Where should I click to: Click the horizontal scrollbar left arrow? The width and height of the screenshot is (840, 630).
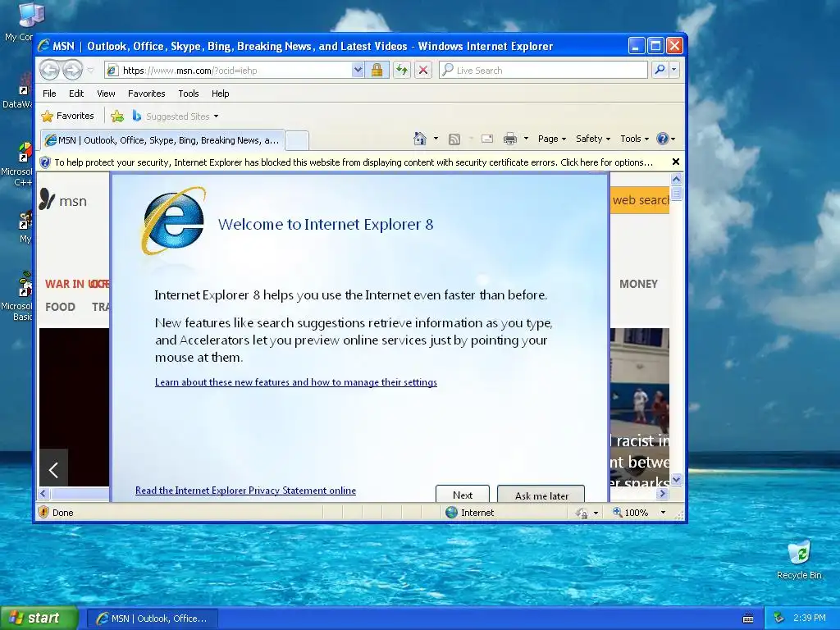[44, 493]
